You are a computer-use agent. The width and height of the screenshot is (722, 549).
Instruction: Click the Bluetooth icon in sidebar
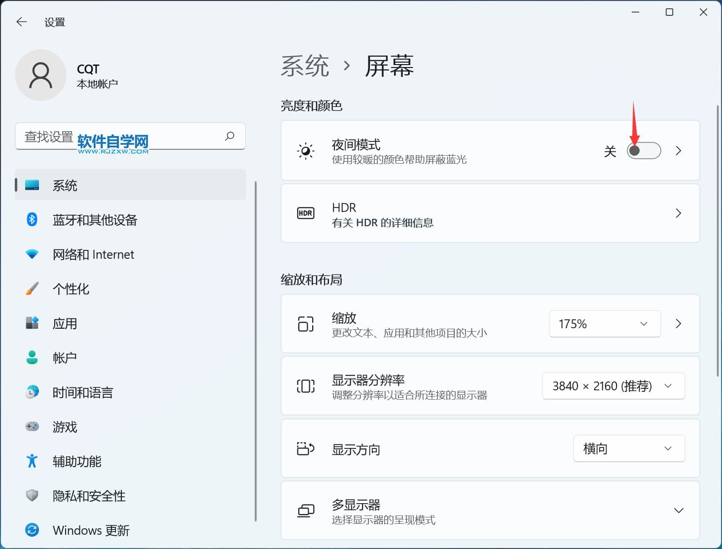coord(32,219)
